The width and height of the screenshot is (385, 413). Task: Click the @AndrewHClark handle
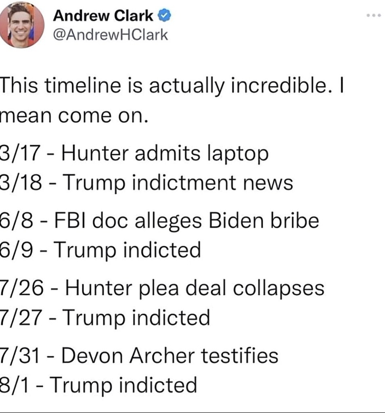tap(110, 35)
